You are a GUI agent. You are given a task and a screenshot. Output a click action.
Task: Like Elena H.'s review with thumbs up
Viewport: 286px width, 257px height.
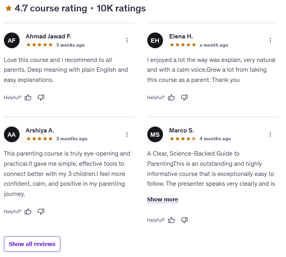pyautogui.click(x=172, y=98)
